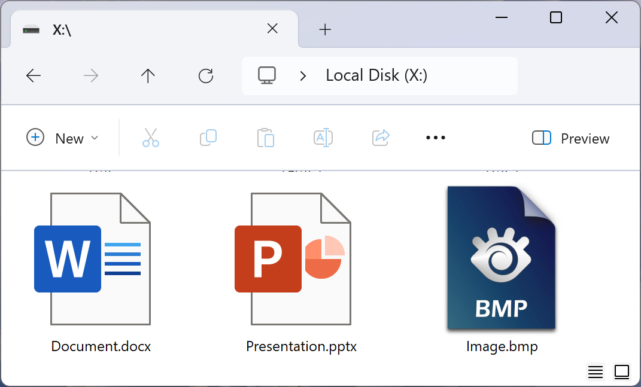
Task: Expand the address bar chevron after PC icon
Action: coord(303,76)
